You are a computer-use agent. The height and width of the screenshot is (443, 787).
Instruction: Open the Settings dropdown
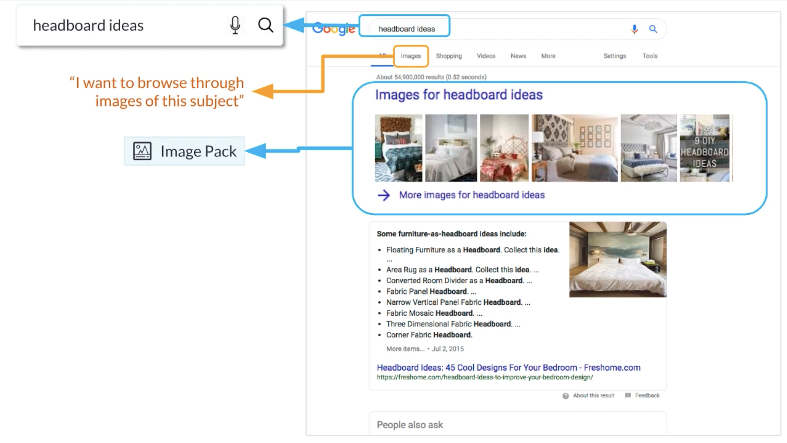coord(614,56)
